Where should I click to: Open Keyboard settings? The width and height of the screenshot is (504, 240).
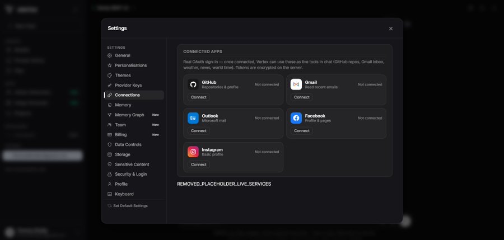[x=134, y=194]
